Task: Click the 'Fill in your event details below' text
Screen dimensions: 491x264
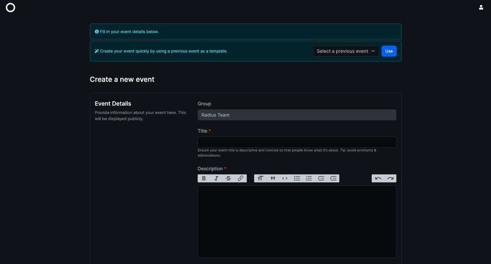Action: [x=129, y=31]
